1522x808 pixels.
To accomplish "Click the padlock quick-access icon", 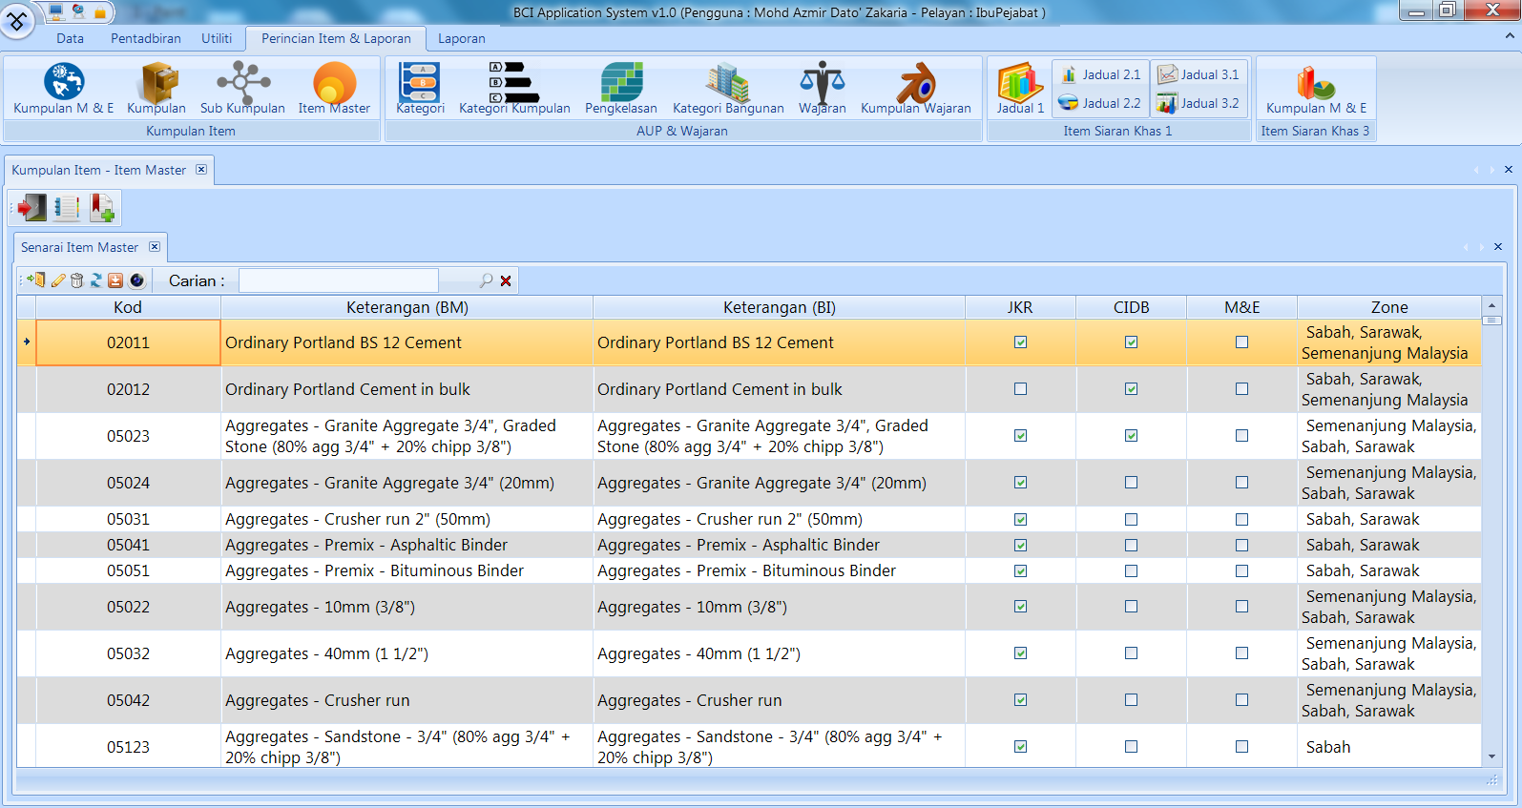I will 99,12.
